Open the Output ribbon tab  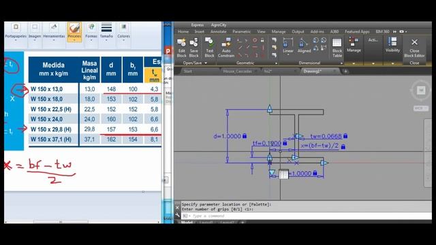click(x=298, y=32)
